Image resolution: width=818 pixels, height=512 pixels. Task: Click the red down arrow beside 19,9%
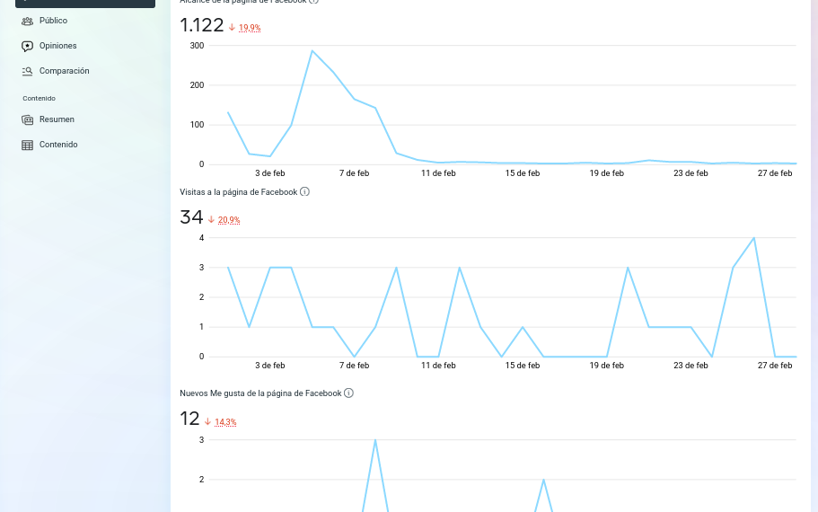tap(233, 27)
